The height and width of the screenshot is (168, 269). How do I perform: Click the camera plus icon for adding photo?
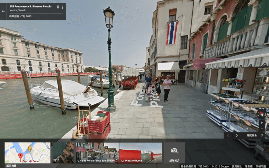pyautogui.click(x=174, y=151)
